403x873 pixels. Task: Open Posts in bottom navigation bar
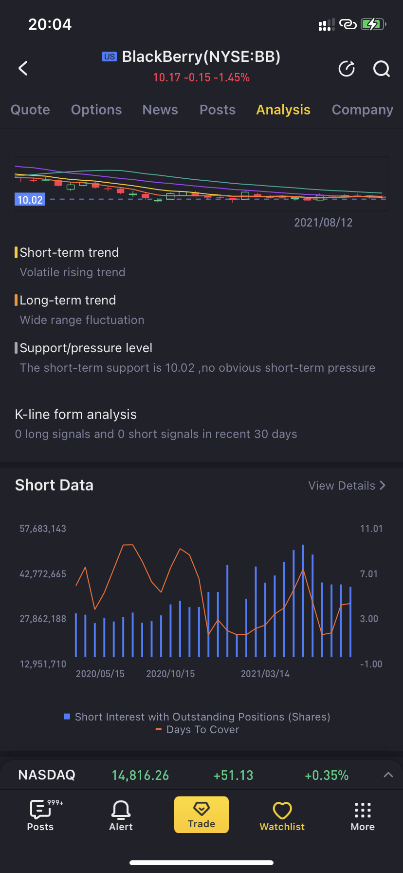pos(40,816)
